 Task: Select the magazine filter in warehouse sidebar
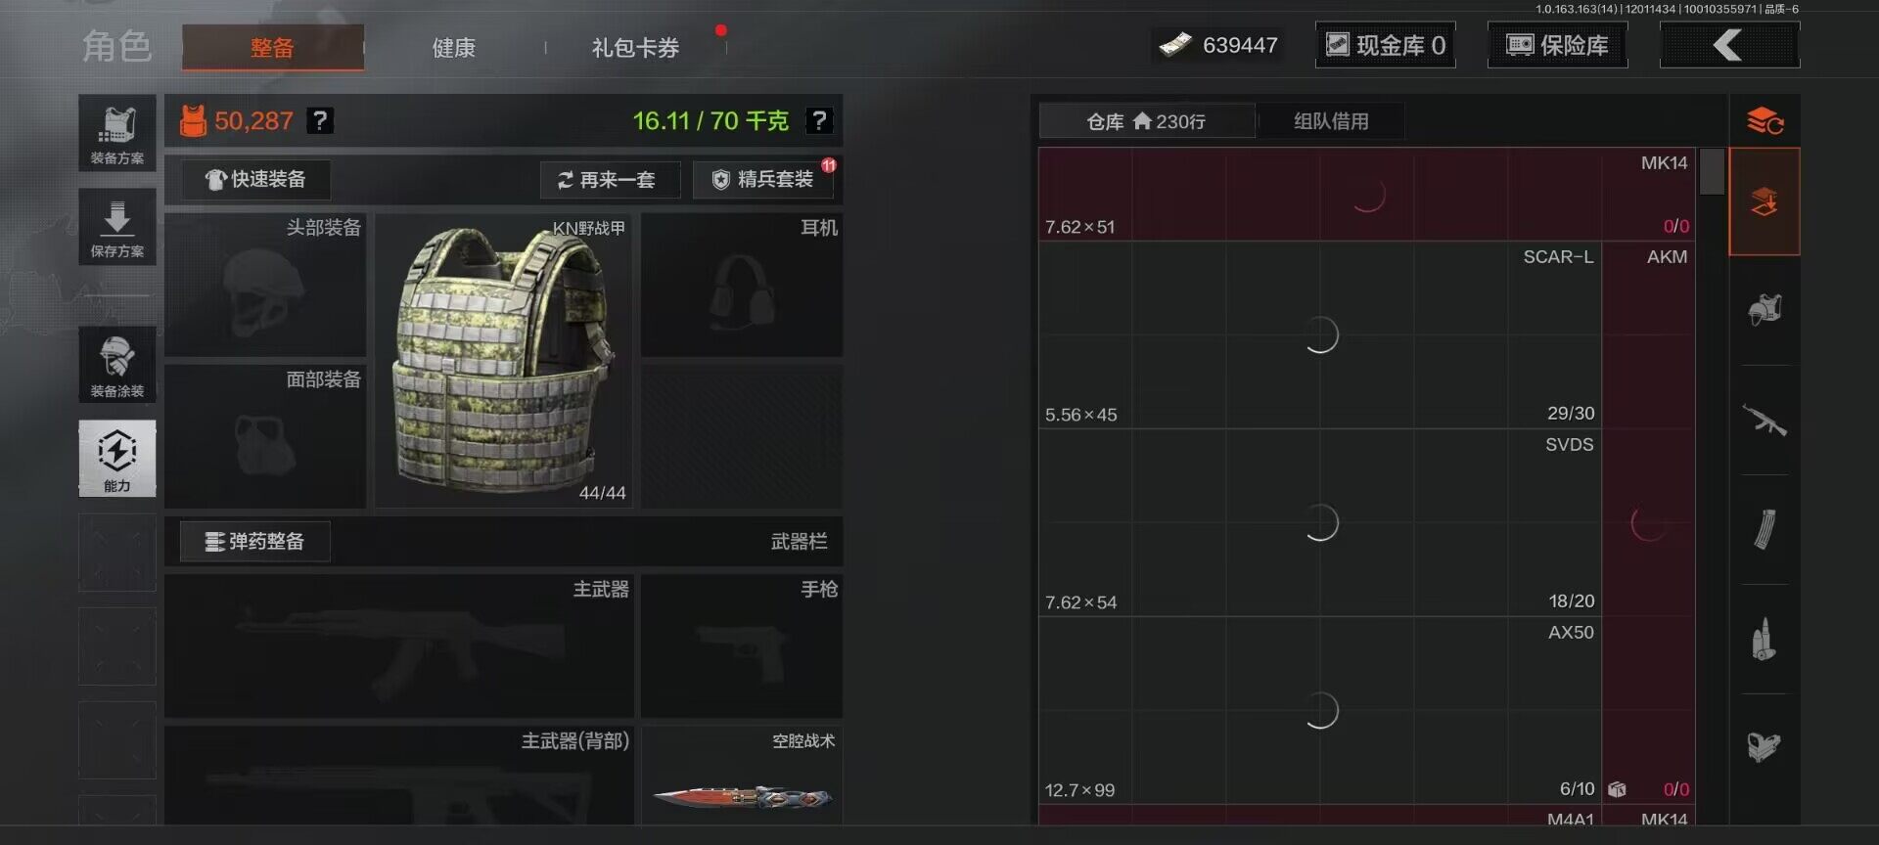[1764, 530]
